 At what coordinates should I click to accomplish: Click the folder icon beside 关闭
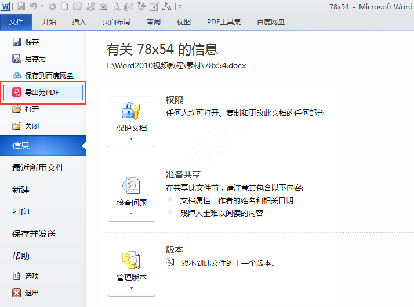(17, 126)
